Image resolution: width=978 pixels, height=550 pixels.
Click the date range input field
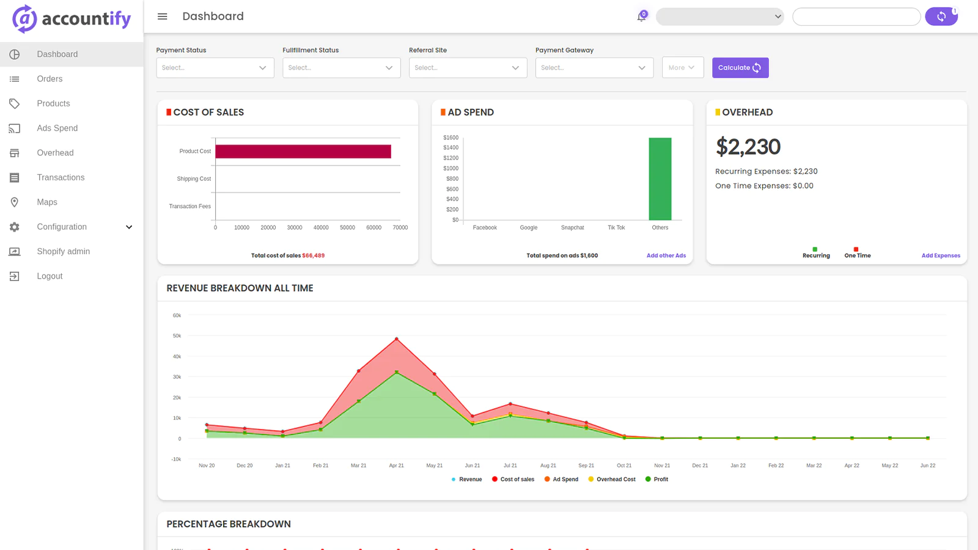pyautogui.click(x=856, y=16)
